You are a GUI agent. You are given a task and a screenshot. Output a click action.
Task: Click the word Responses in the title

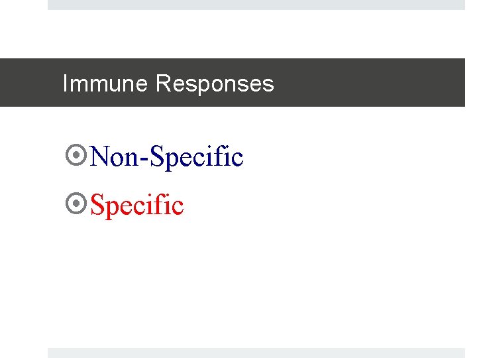coord(215,84)
